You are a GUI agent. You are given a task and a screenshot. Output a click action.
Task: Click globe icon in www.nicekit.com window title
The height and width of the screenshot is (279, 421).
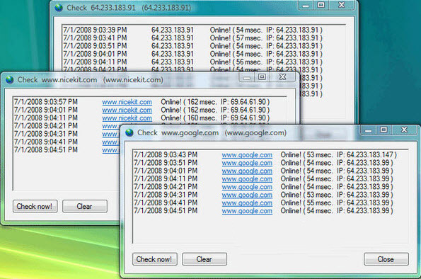10,79
